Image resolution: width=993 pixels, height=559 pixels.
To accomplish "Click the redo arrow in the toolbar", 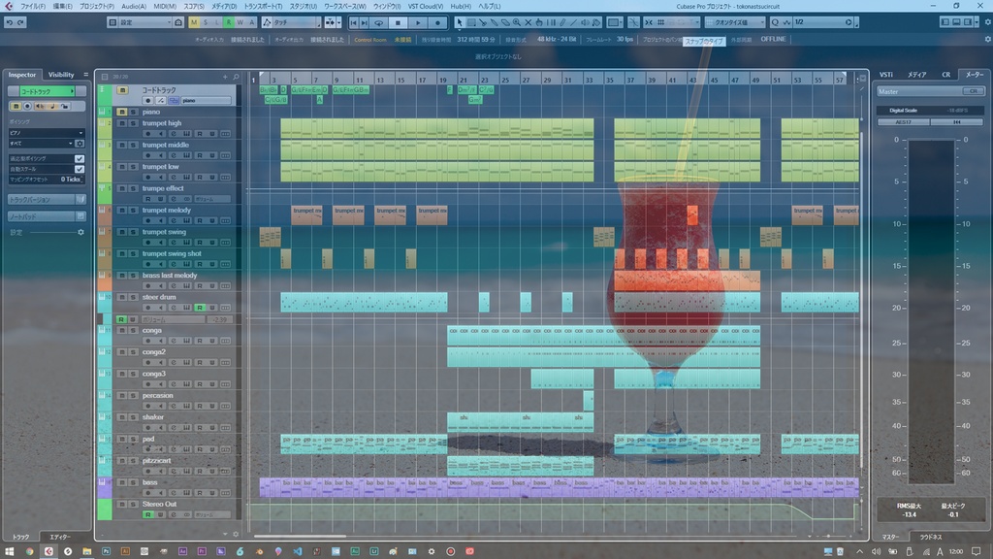I will click(x=20, y=22).
